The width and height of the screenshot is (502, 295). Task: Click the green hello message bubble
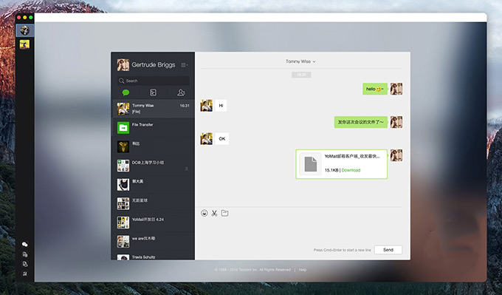pos(375,89)
